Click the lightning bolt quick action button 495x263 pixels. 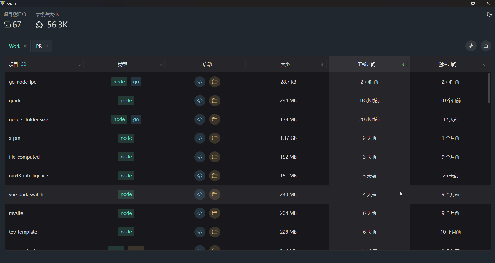point(471,46)
